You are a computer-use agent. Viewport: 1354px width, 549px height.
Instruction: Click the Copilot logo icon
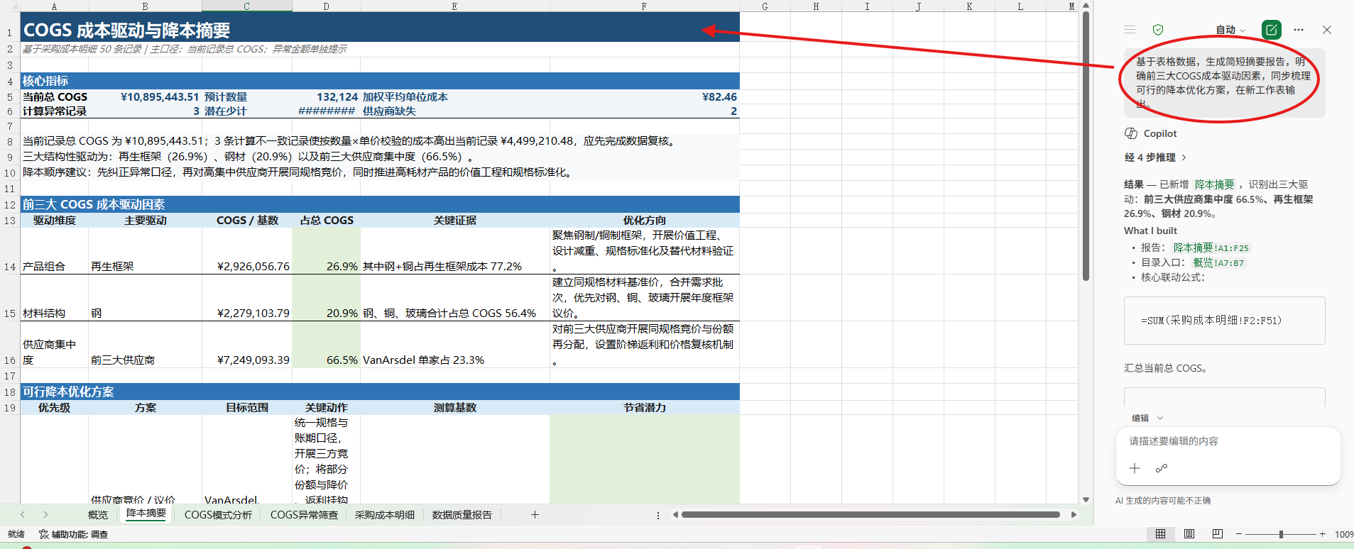point(1131,133)
